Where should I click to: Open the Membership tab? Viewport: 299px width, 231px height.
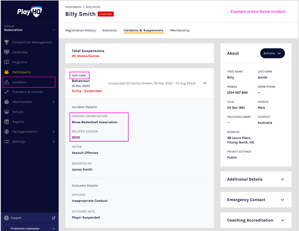tap(180, 30)
